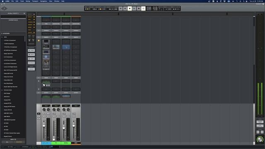Click the SELECTED button under Apply To
The width and height of the screenshot is (265, 149).
(x=19, y=142)
